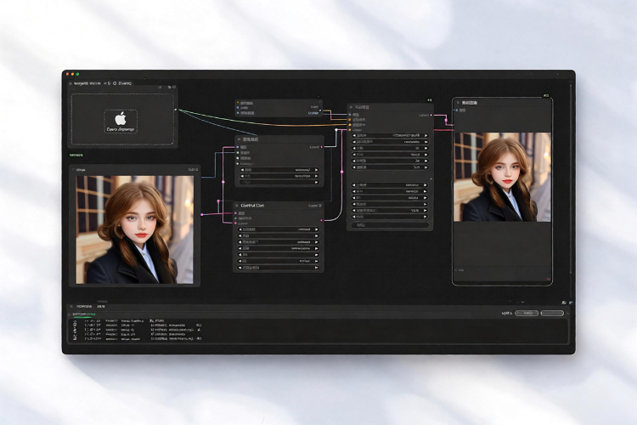This screenshot has width=637, height=425.
Task: Click right arrow on the sampler node's first widget row
Action: coord(426,135)
